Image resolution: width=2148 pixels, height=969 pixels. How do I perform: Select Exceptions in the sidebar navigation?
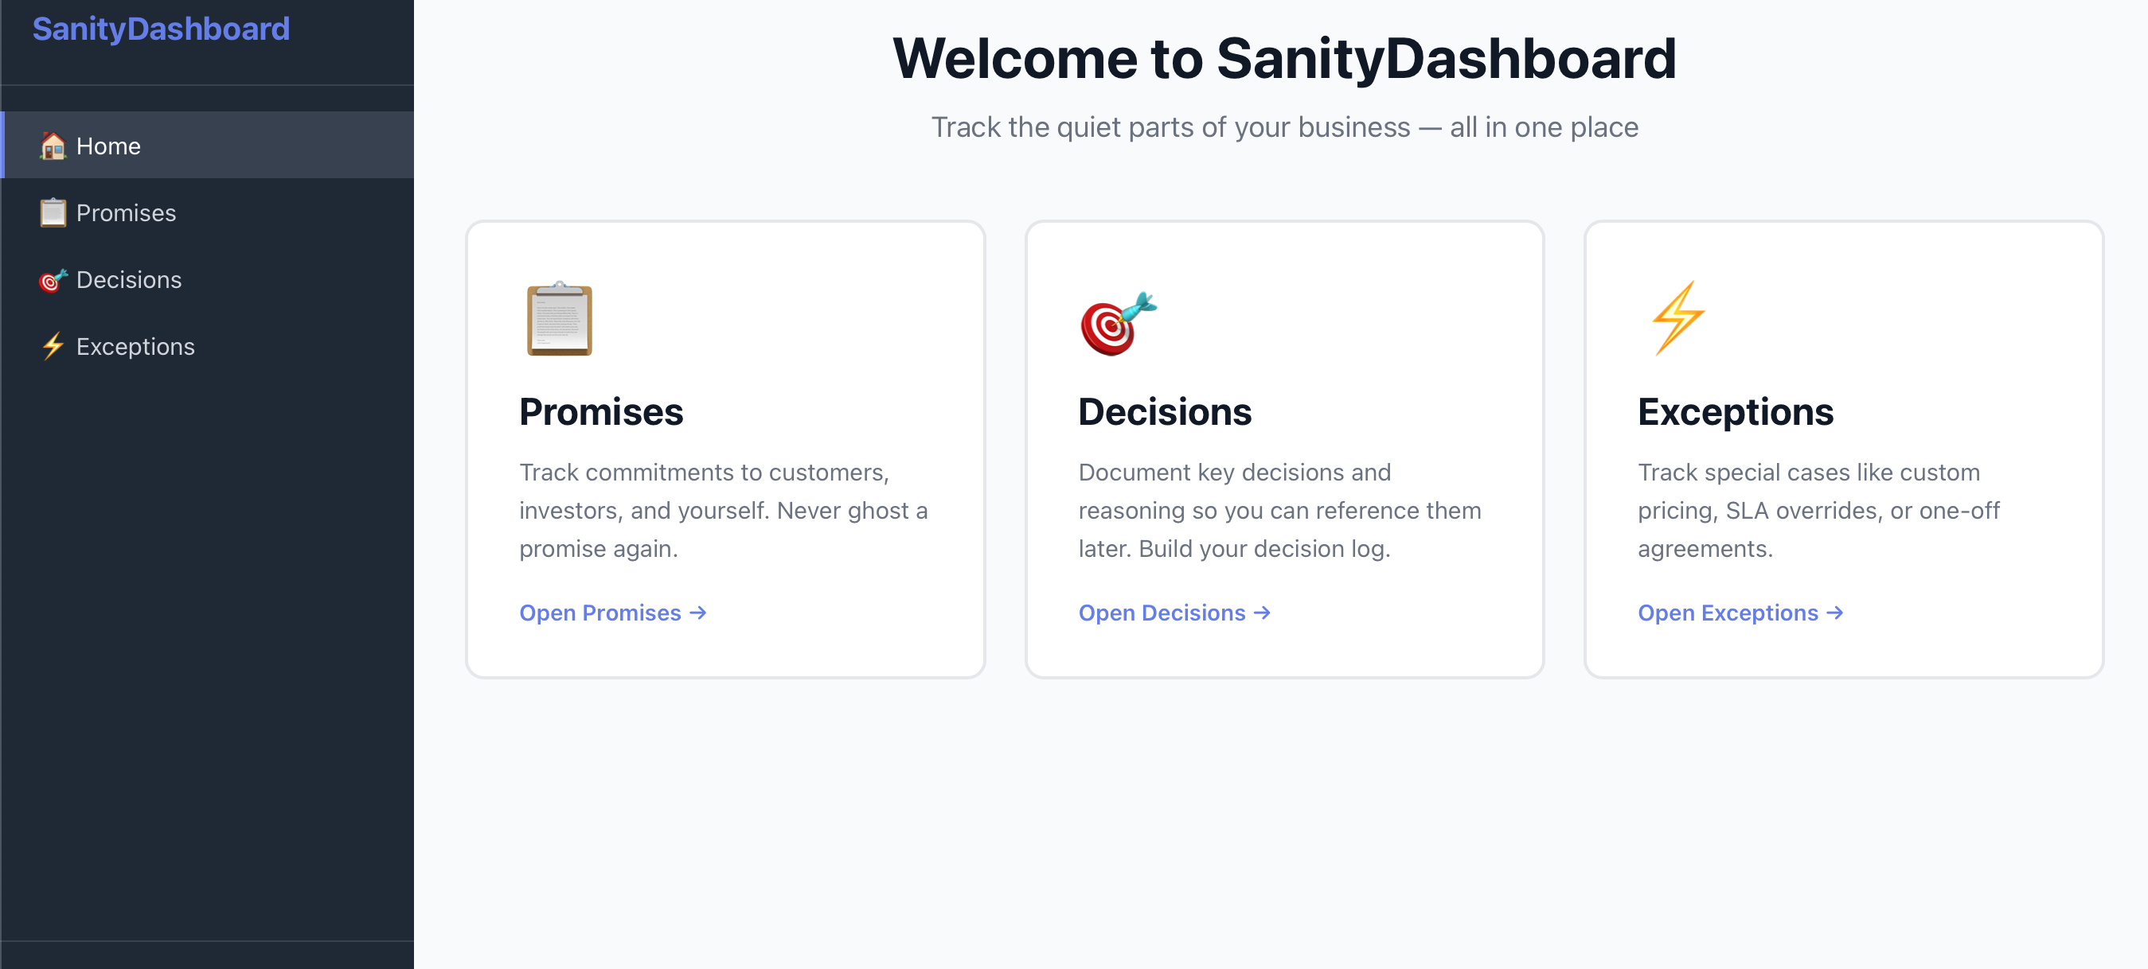[x=135, y=346]
